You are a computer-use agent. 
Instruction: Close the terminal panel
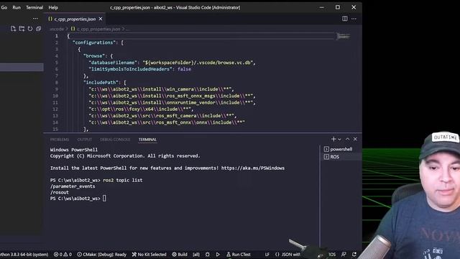355,139
